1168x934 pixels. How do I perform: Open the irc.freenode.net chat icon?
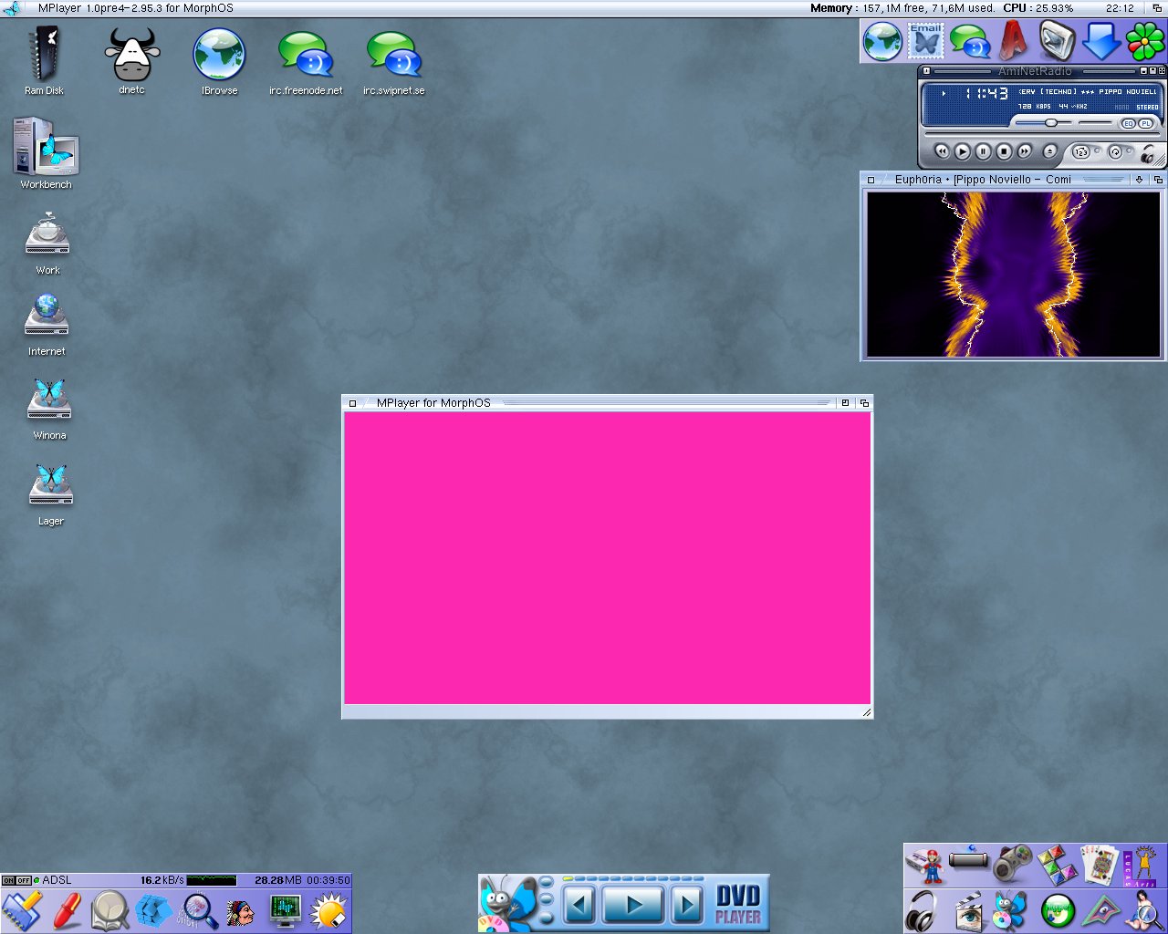click(306, 60)
